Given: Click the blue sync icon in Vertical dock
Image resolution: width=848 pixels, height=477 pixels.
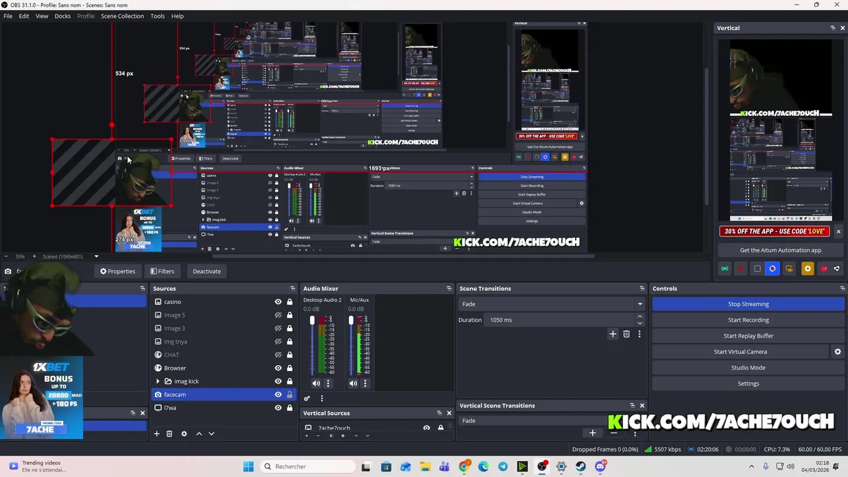Looking at the screenshot, I should click(x=772, y=268).
